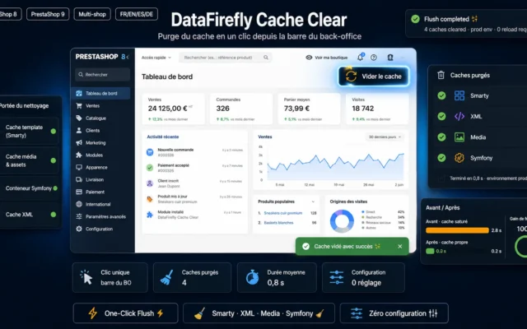527x329 pixels.
Task: Click the One-Click Flush button
Action: pyautogui.click(x=125, y=313)
